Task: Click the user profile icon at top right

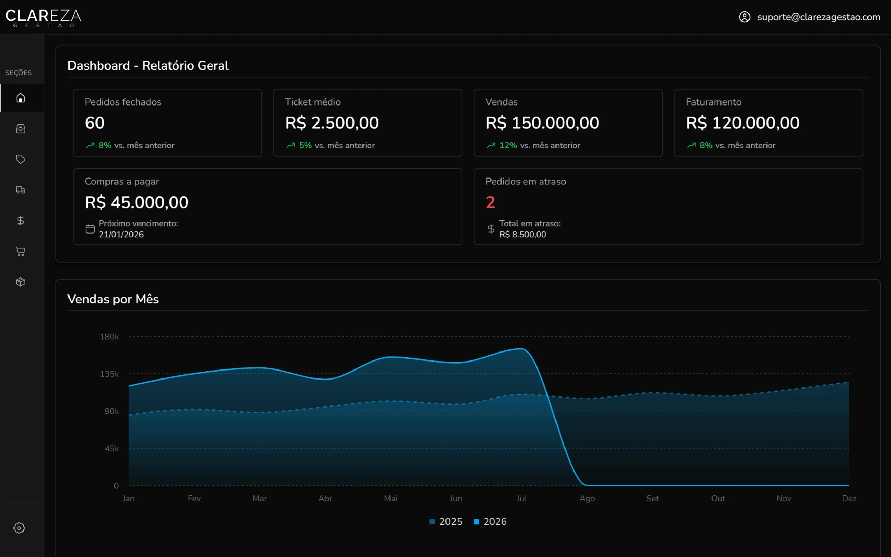Action: pos(745,17)
